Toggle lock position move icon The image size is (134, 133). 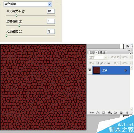click(x=105, y=63)
